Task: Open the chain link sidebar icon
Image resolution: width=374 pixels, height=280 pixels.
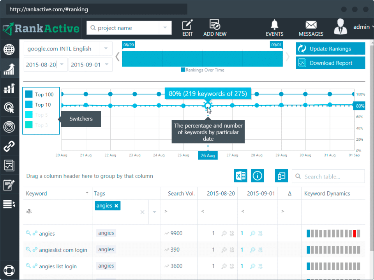Action: [x=9, y=146]
